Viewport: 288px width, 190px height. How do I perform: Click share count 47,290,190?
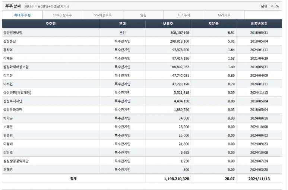click(x=181, y=84)
